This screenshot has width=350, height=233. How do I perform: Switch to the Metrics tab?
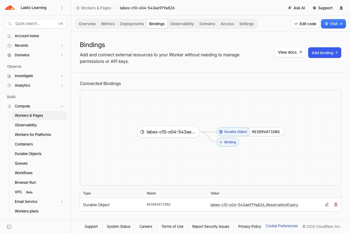[108, 24]
